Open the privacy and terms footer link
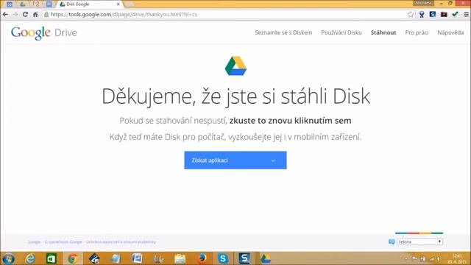Image resolution: width=471 pixels, height=265 pixels. [121, 242]
